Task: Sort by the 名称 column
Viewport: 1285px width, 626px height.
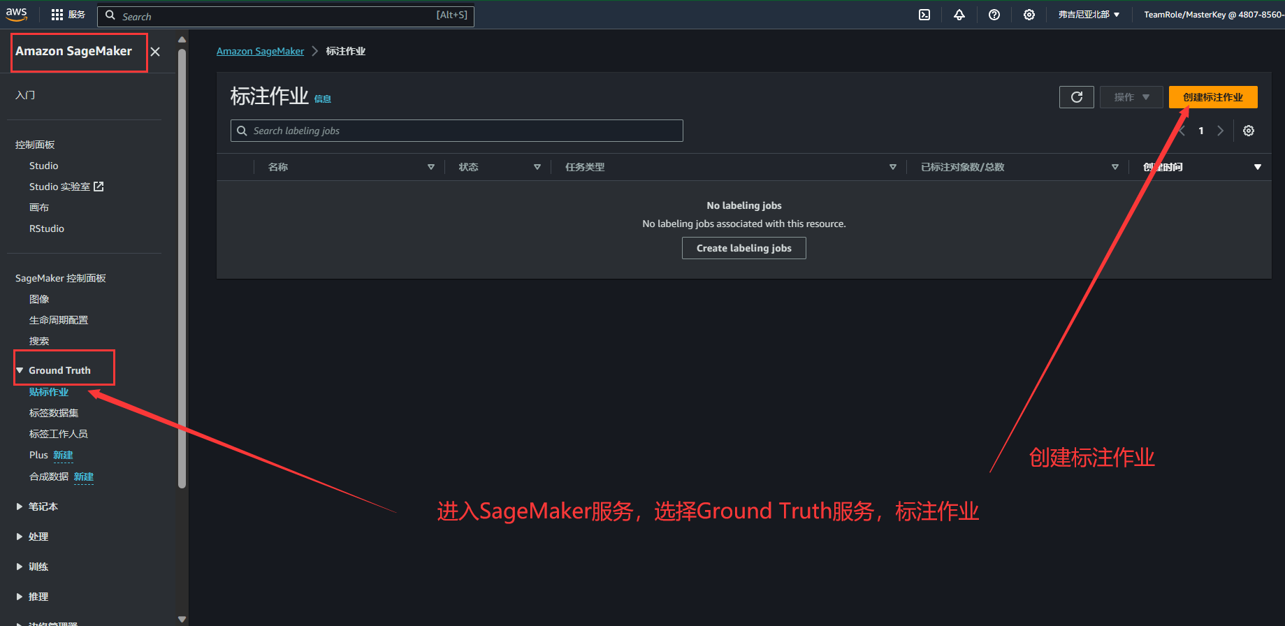Action: coord(430,167)
